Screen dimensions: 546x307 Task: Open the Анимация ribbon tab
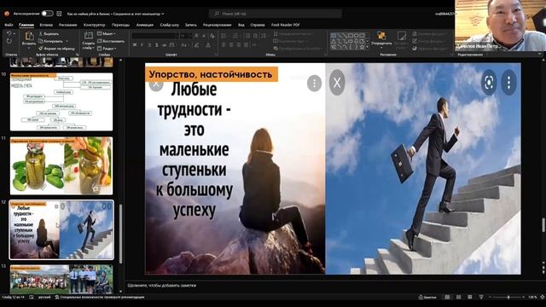[144, 25]
